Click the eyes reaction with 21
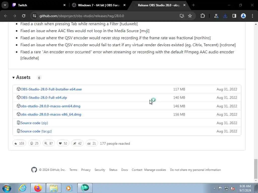Image resolution: width=258 pixels, height=193 pixels. (92, 143)
